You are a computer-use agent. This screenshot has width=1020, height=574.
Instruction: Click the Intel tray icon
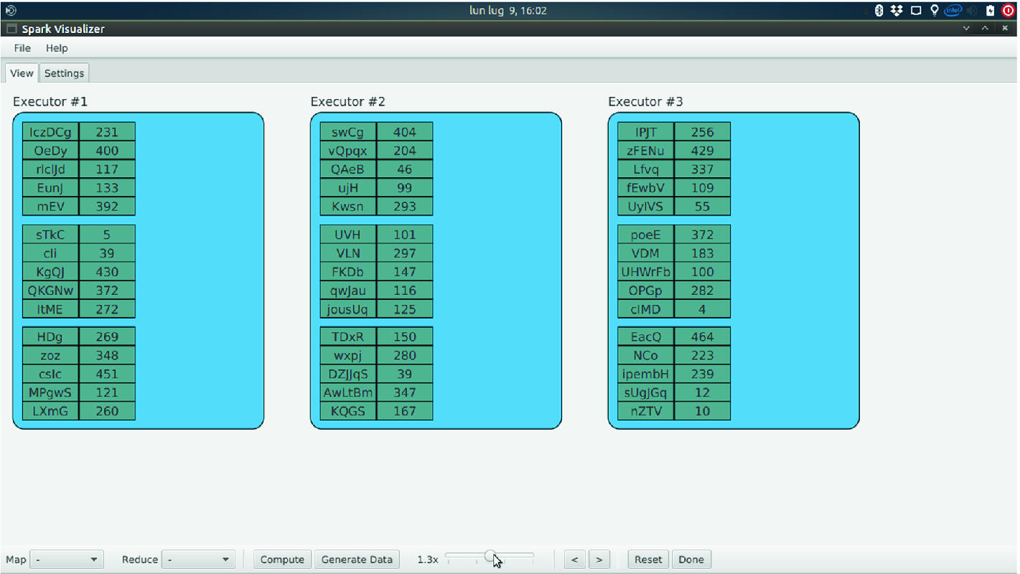(x=953, y=10)
